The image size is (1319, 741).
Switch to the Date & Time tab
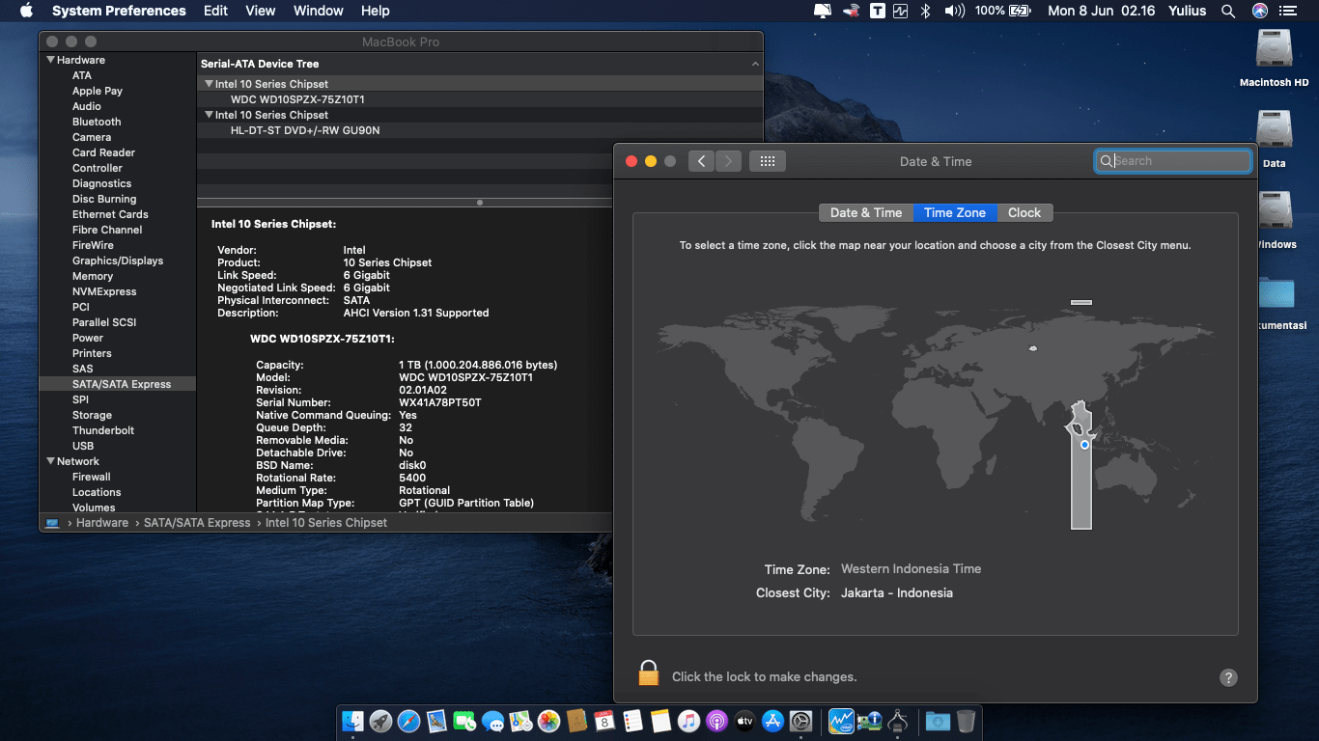pyautogui.click(x=866, y=212)
